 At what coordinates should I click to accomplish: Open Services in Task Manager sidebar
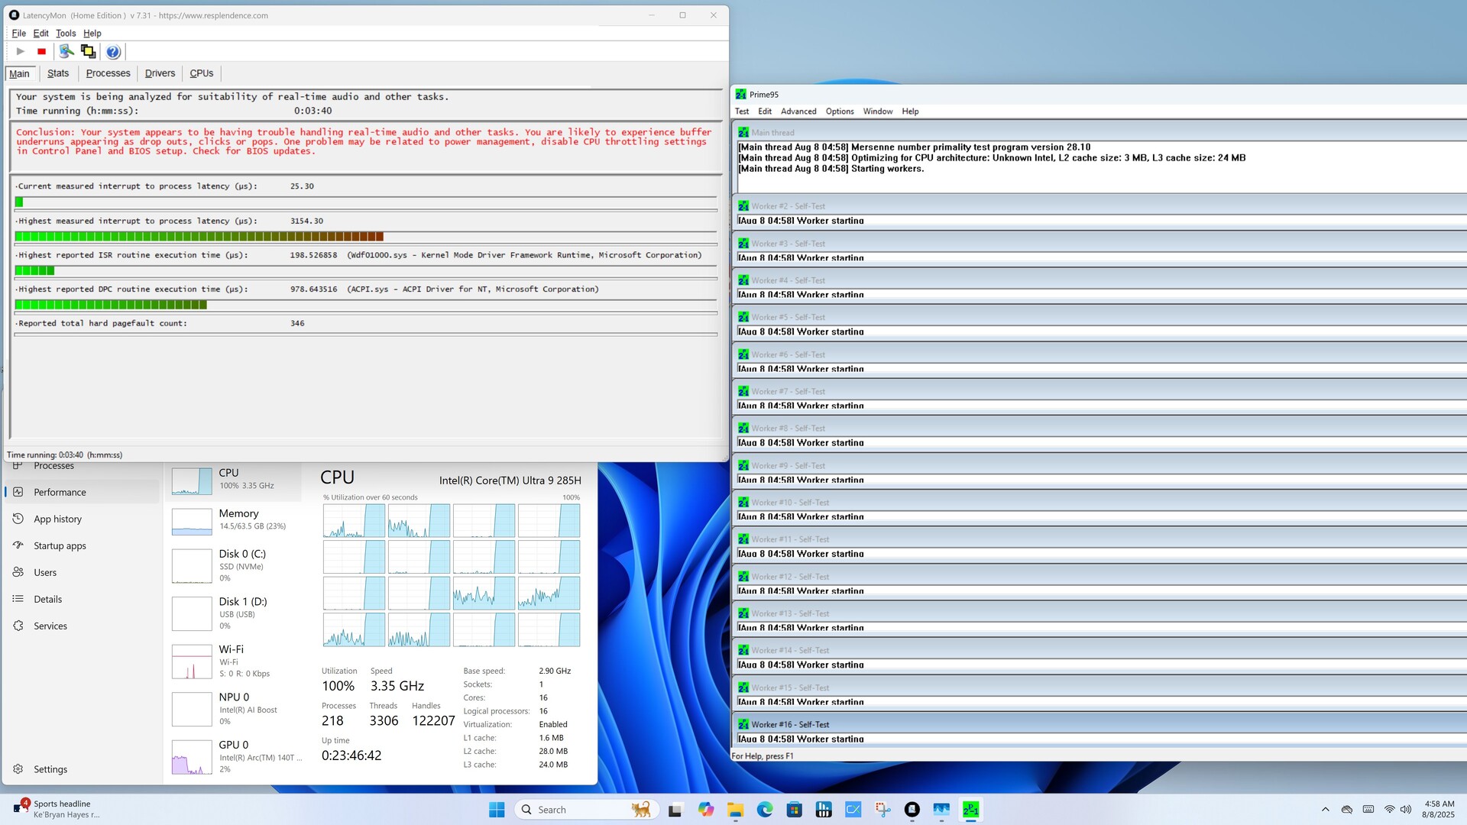83,626
